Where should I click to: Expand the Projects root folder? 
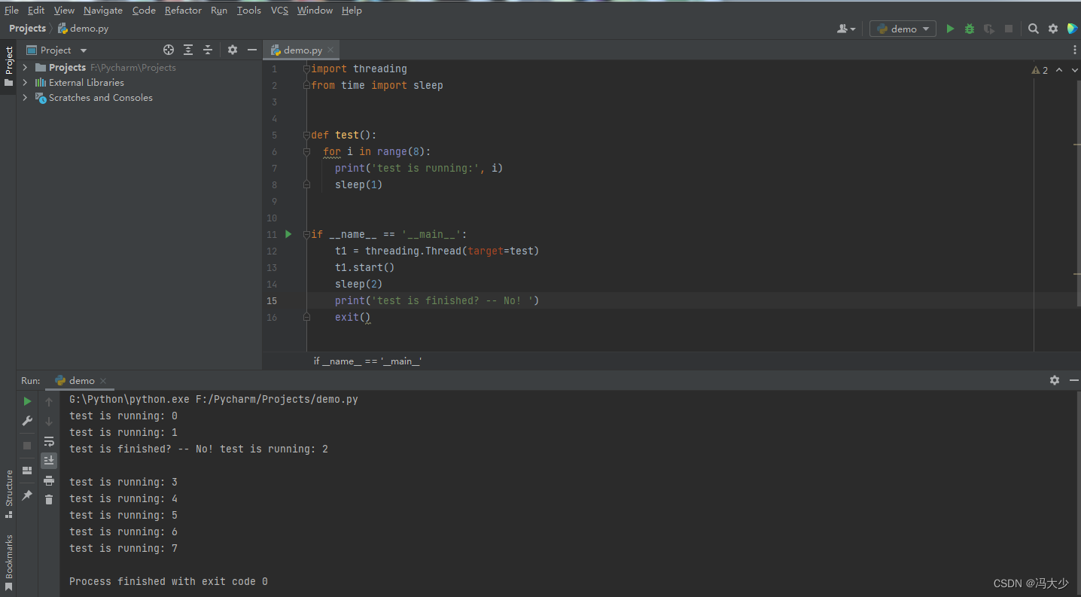25,67
